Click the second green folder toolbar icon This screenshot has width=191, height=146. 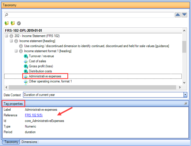coord(13,23)
